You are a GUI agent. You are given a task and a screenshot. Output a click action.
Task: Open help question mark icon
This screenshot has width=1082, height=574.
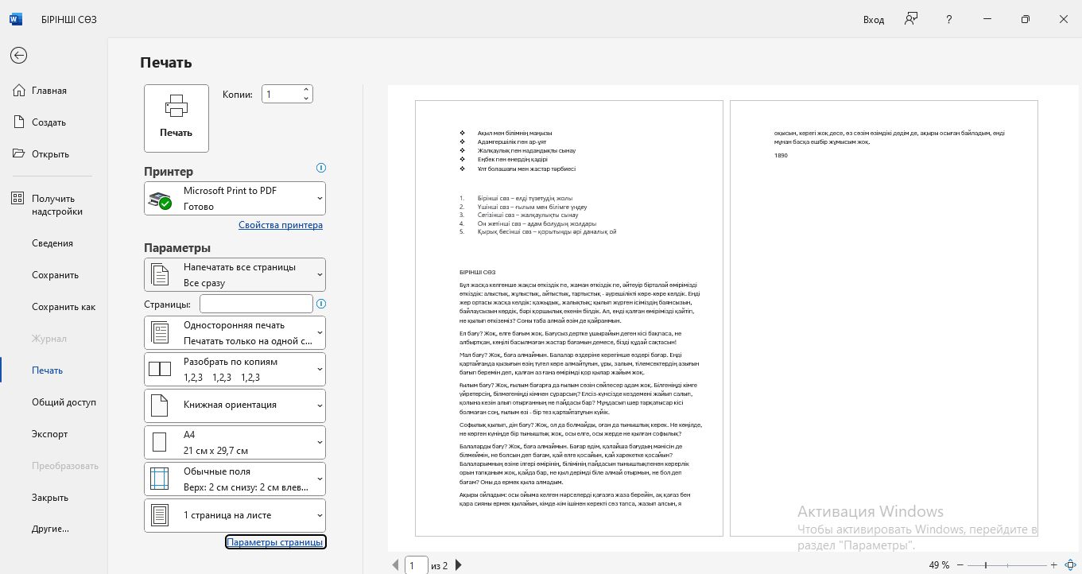click(x=949, y=20)
